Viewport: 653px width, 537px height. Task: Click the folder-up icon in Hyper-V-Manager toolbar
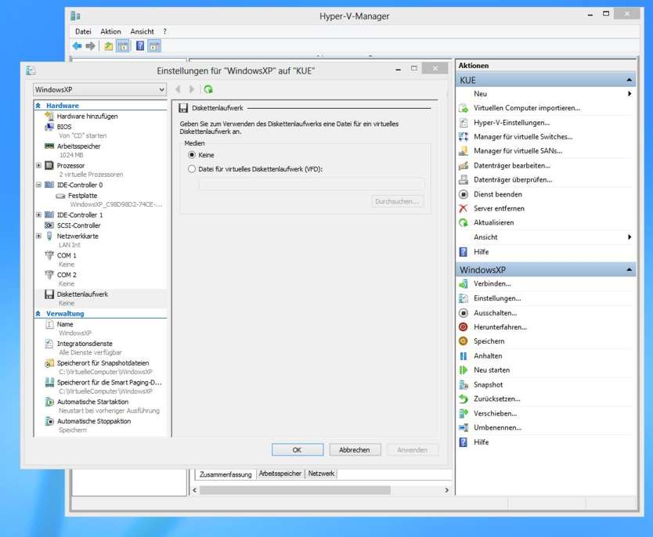[x=108, y=45]
